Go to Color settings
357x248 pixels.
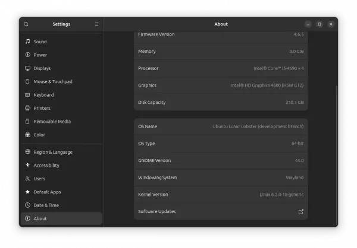61,135
